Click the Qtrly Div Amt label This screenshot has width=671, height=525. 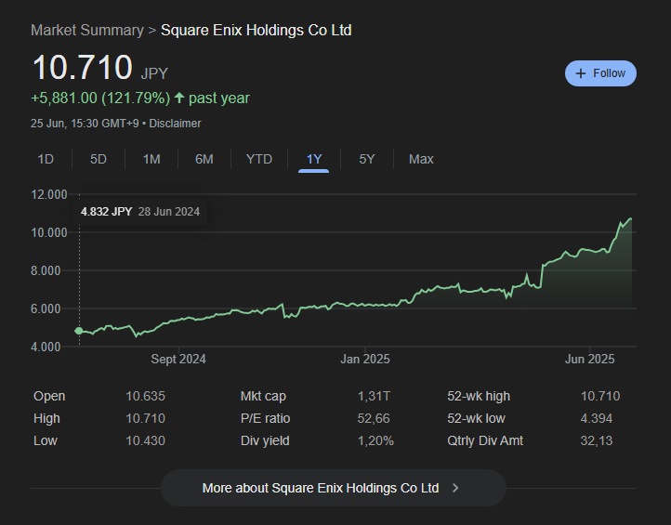click(485, 440)
